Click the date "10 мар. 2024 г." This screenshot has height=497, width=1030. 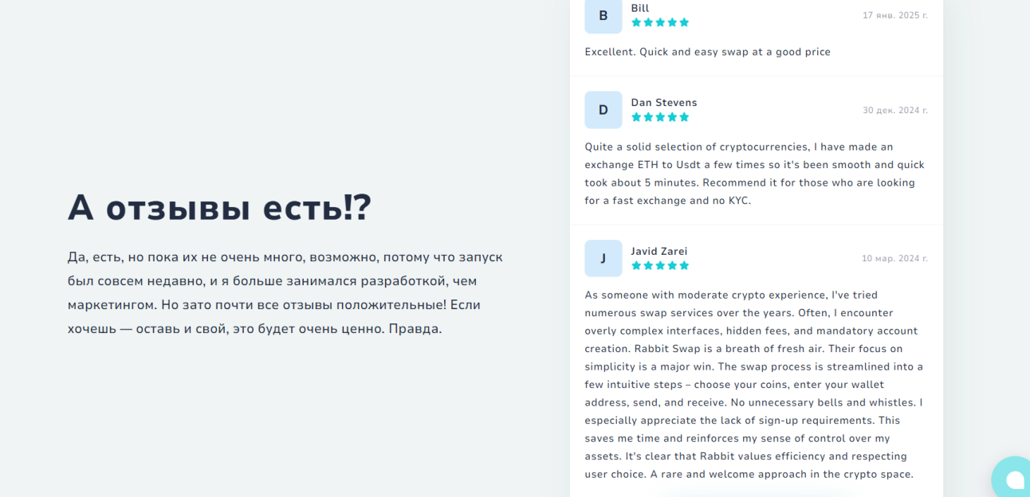(894, 258)
